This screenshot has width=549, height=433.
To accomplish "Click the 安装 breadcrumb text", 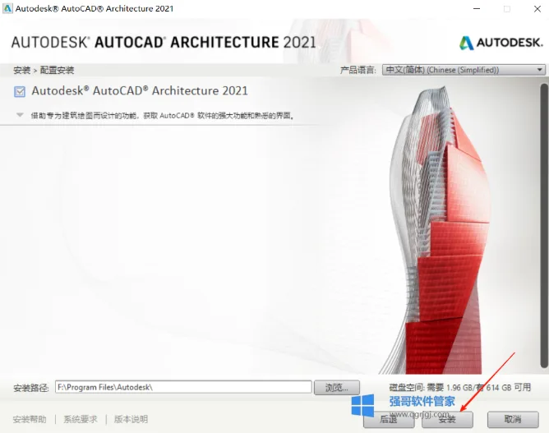I will [21, 71].
